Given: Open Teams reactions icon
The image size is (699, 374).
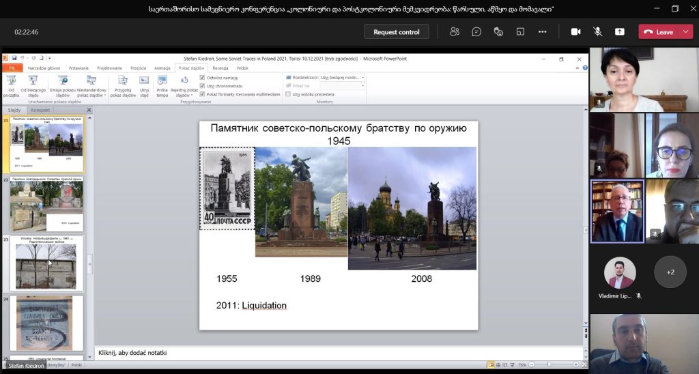Looking at the screenshot, I should (498, 31).
